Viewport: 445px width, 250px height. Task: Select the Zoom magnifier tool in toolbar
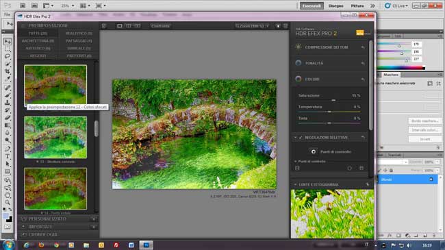8,203
